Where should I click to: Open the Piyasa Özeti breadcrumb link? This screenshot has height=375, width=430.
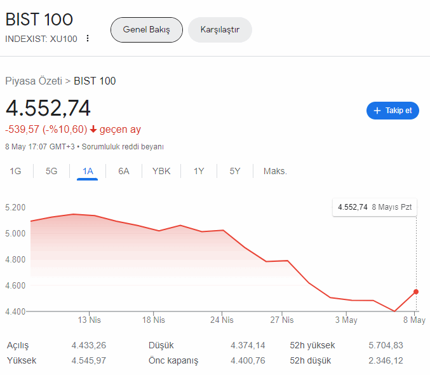(x=34, y=81)
